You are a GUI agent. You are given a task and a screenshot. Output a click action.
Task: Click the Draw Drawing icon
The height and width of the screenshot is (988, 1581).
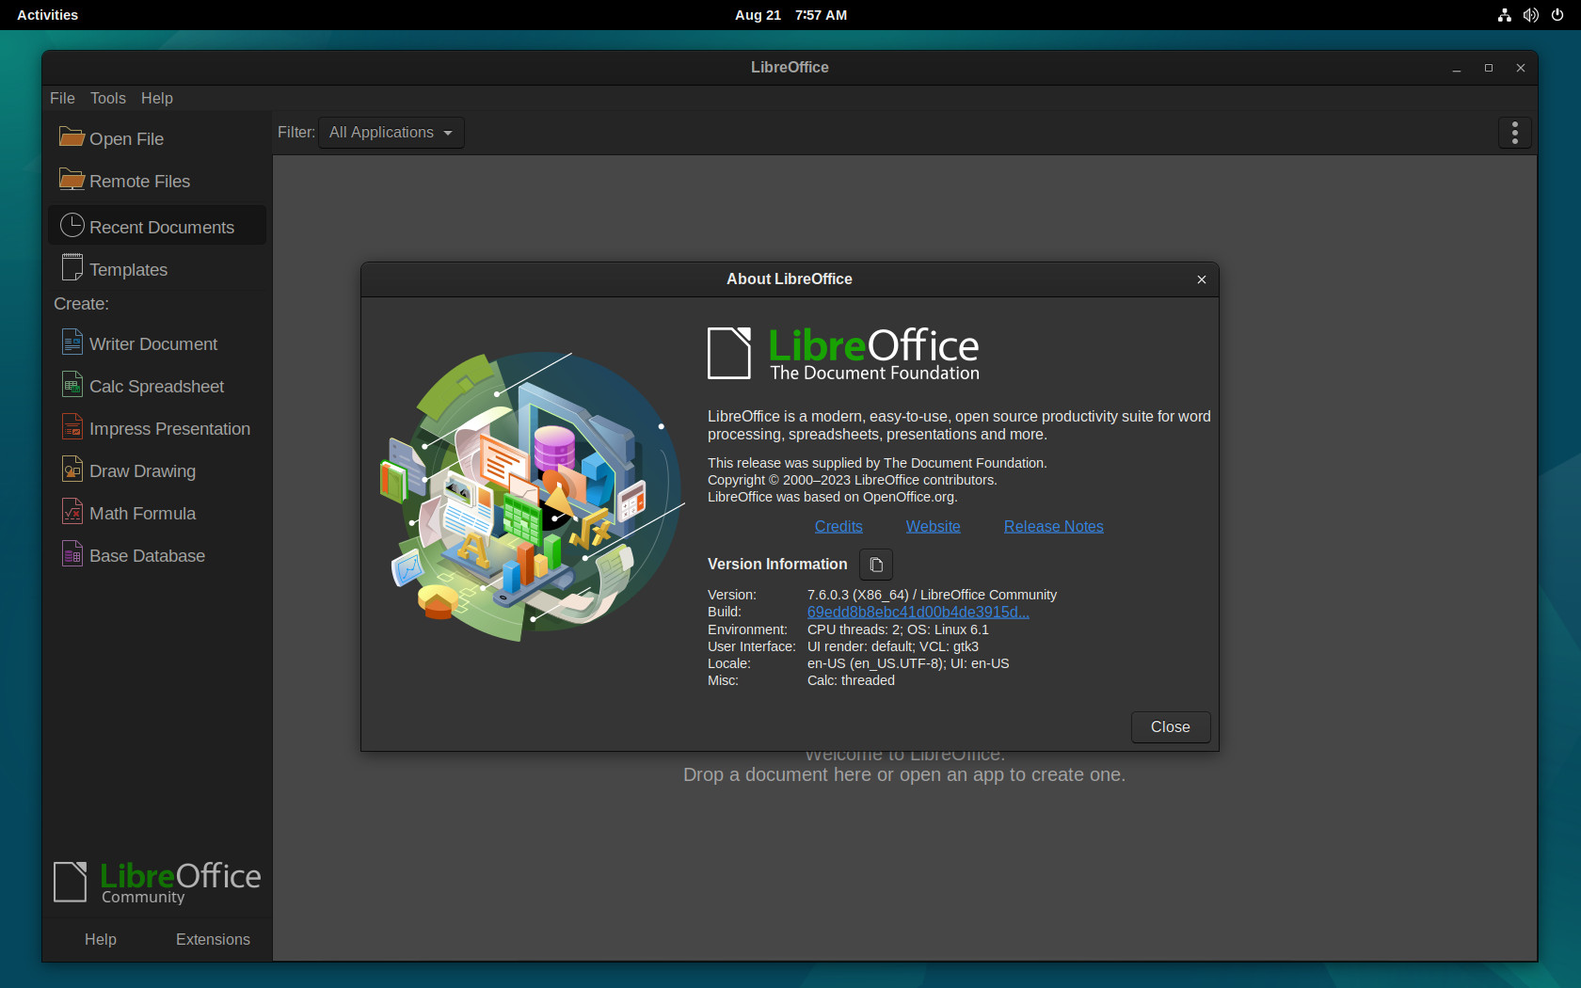click(72, 470)
